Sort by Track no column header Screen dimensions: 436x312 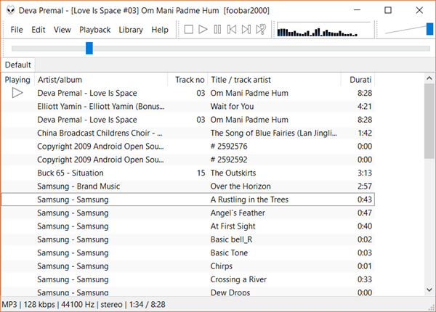[187, 80]
